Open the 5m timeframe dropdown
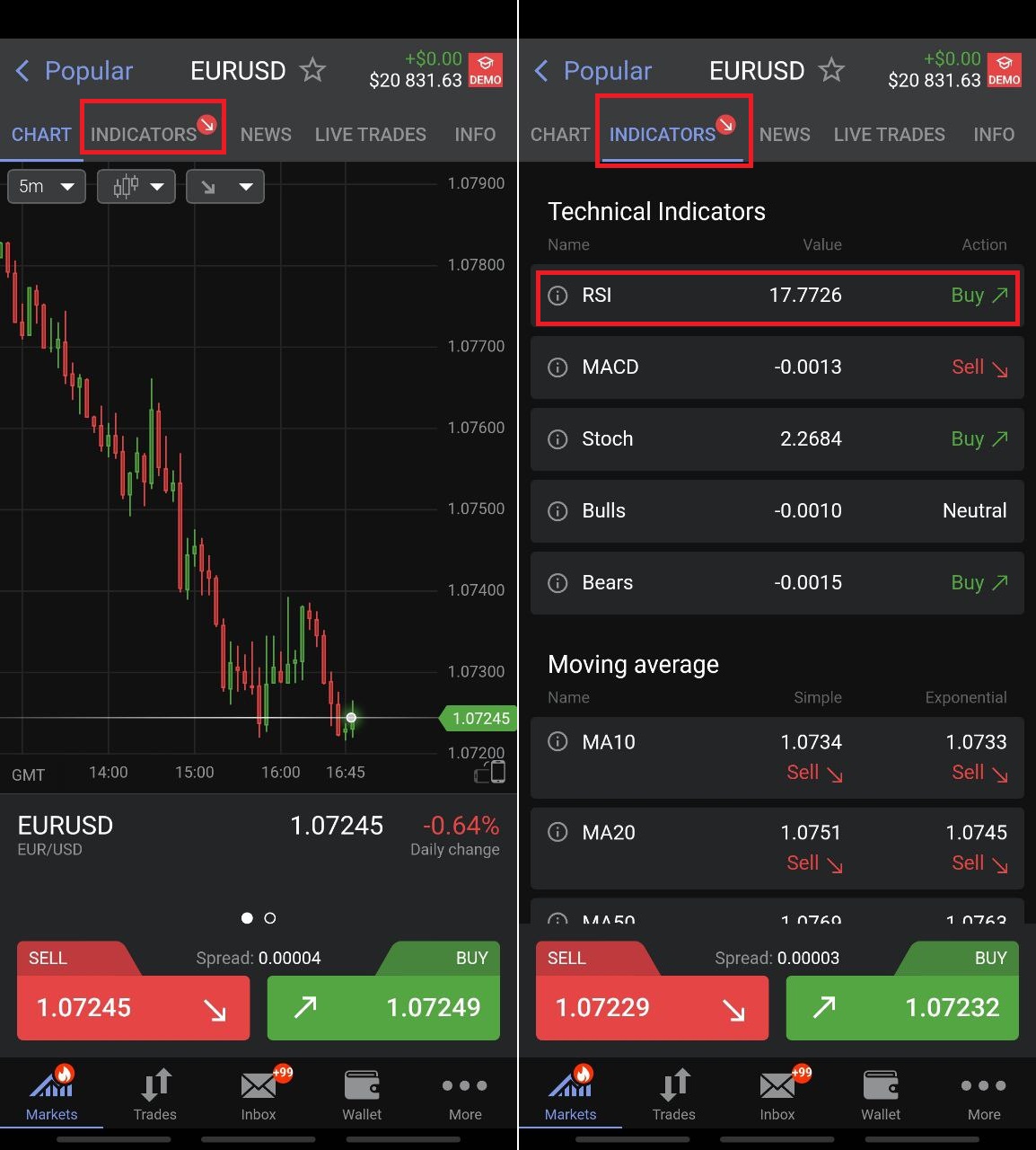 pyautogui.click(x=46, y=186)
